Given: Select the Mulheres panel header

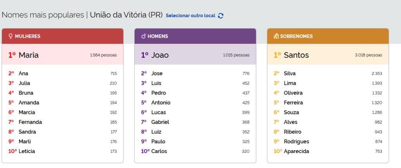Looking at the screenshot, I should click(x=63, y=36).
